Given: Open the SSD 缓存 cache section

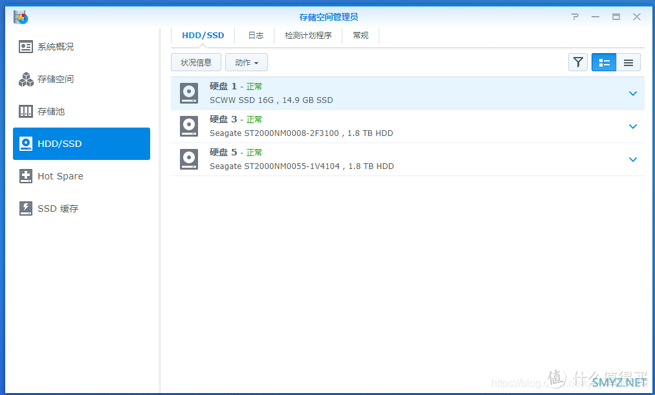Looking at the screenshot, I should pyautogui.click(x=82, y=208).
